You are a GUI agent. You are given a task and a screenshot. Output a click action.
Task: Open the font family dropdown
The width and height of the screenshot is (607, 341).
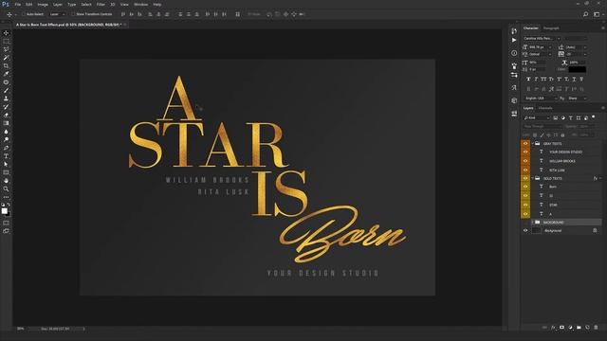[x=542, y=38]
